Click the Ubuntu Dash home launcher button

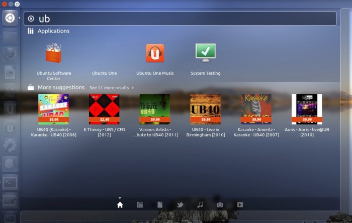[x=9, y=18]
